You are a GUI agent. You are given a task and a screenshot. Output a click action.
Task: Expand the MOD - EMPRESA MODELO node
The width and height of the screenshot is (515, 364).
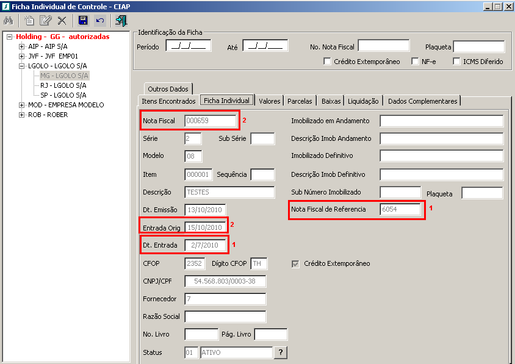coord(22,105)
